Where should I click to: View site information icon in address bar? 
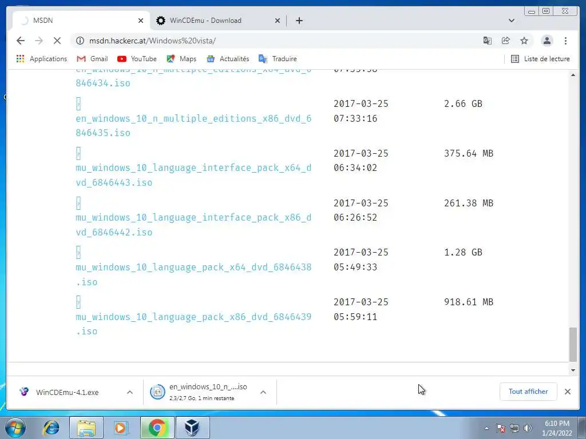click(80, 41)
